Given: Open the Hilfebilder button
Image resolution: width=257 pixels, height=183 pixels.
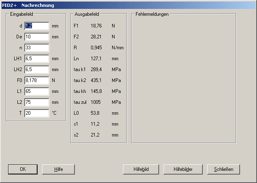Looking at the screenshot, I should tap(183, 169).
